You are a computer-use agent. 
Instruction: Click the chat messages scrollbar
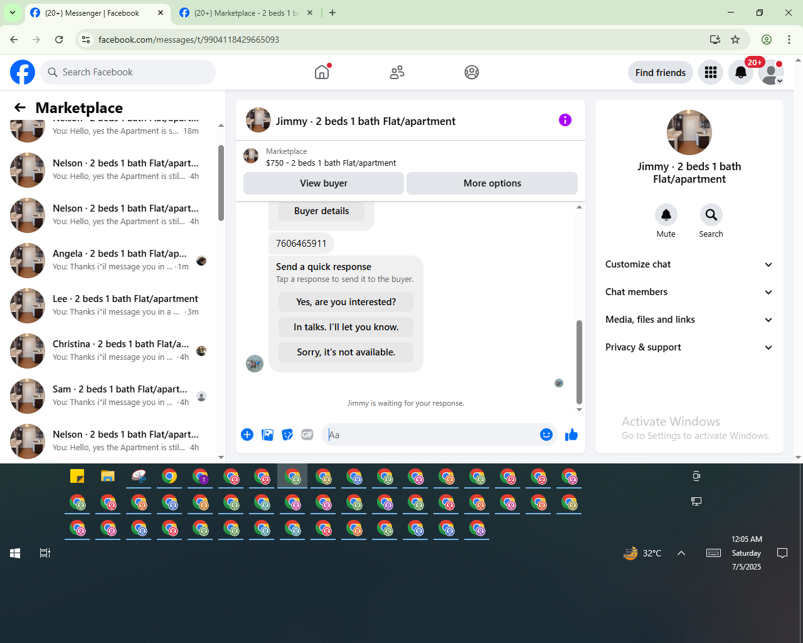(x=579, y=362)
